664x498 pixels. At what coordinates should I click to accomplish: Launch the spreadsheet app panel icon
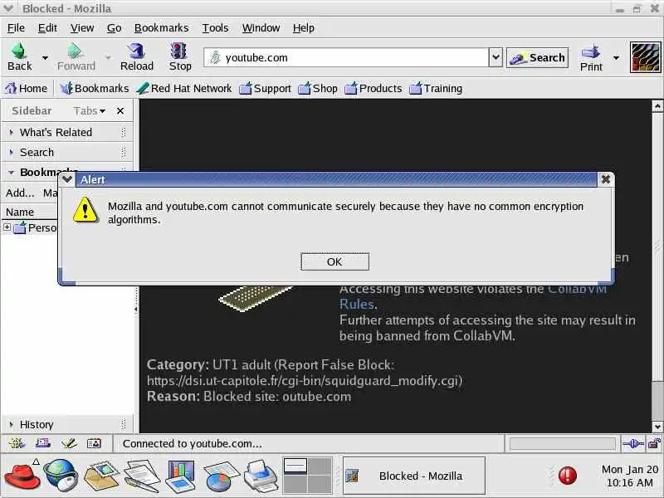(222, 476)
